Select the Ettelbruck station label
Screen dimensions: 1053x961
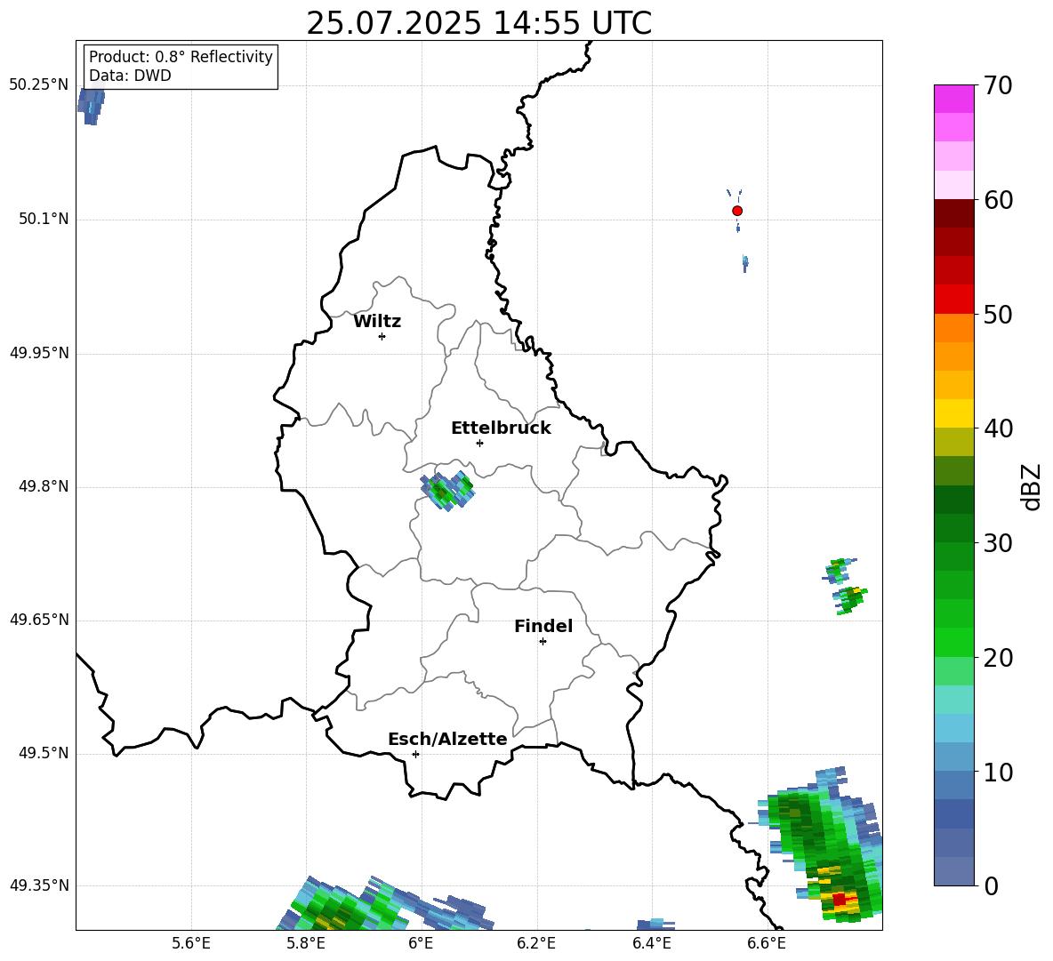[501, 428]
